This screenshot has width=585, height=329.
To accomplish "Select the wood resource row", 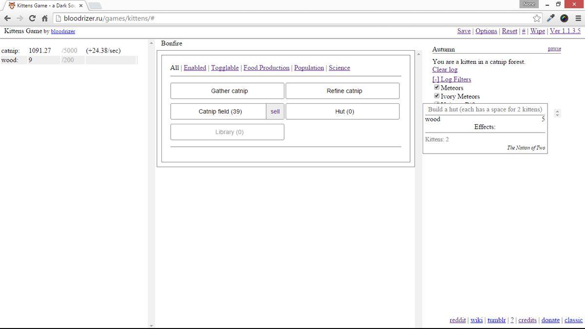I will (69, 60).
